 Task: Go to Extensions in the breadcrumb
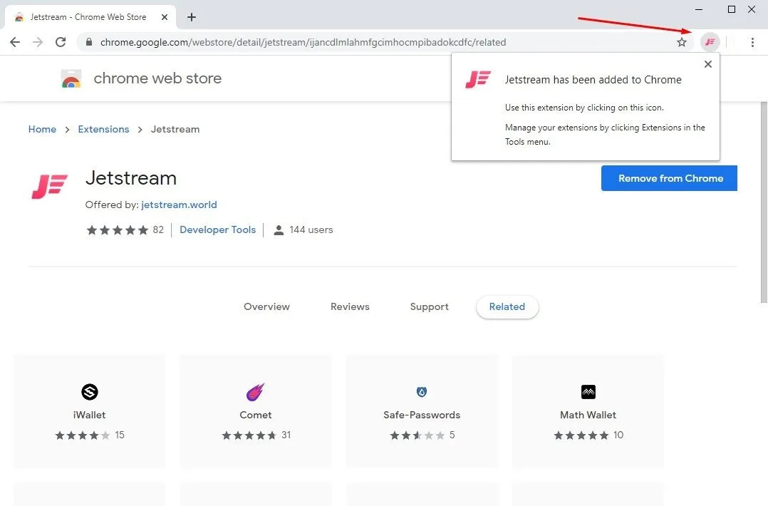point(103,129)
